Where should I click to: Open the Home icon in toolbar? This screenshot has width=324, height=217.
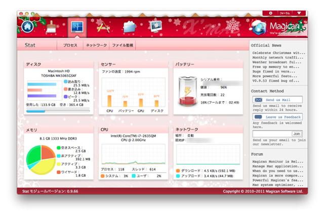(27, 26)
